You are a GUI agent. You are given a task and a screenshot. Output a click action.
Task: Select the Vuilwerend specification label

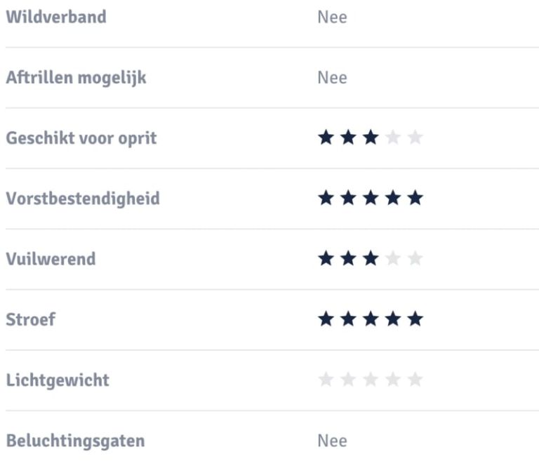point(51,259)
